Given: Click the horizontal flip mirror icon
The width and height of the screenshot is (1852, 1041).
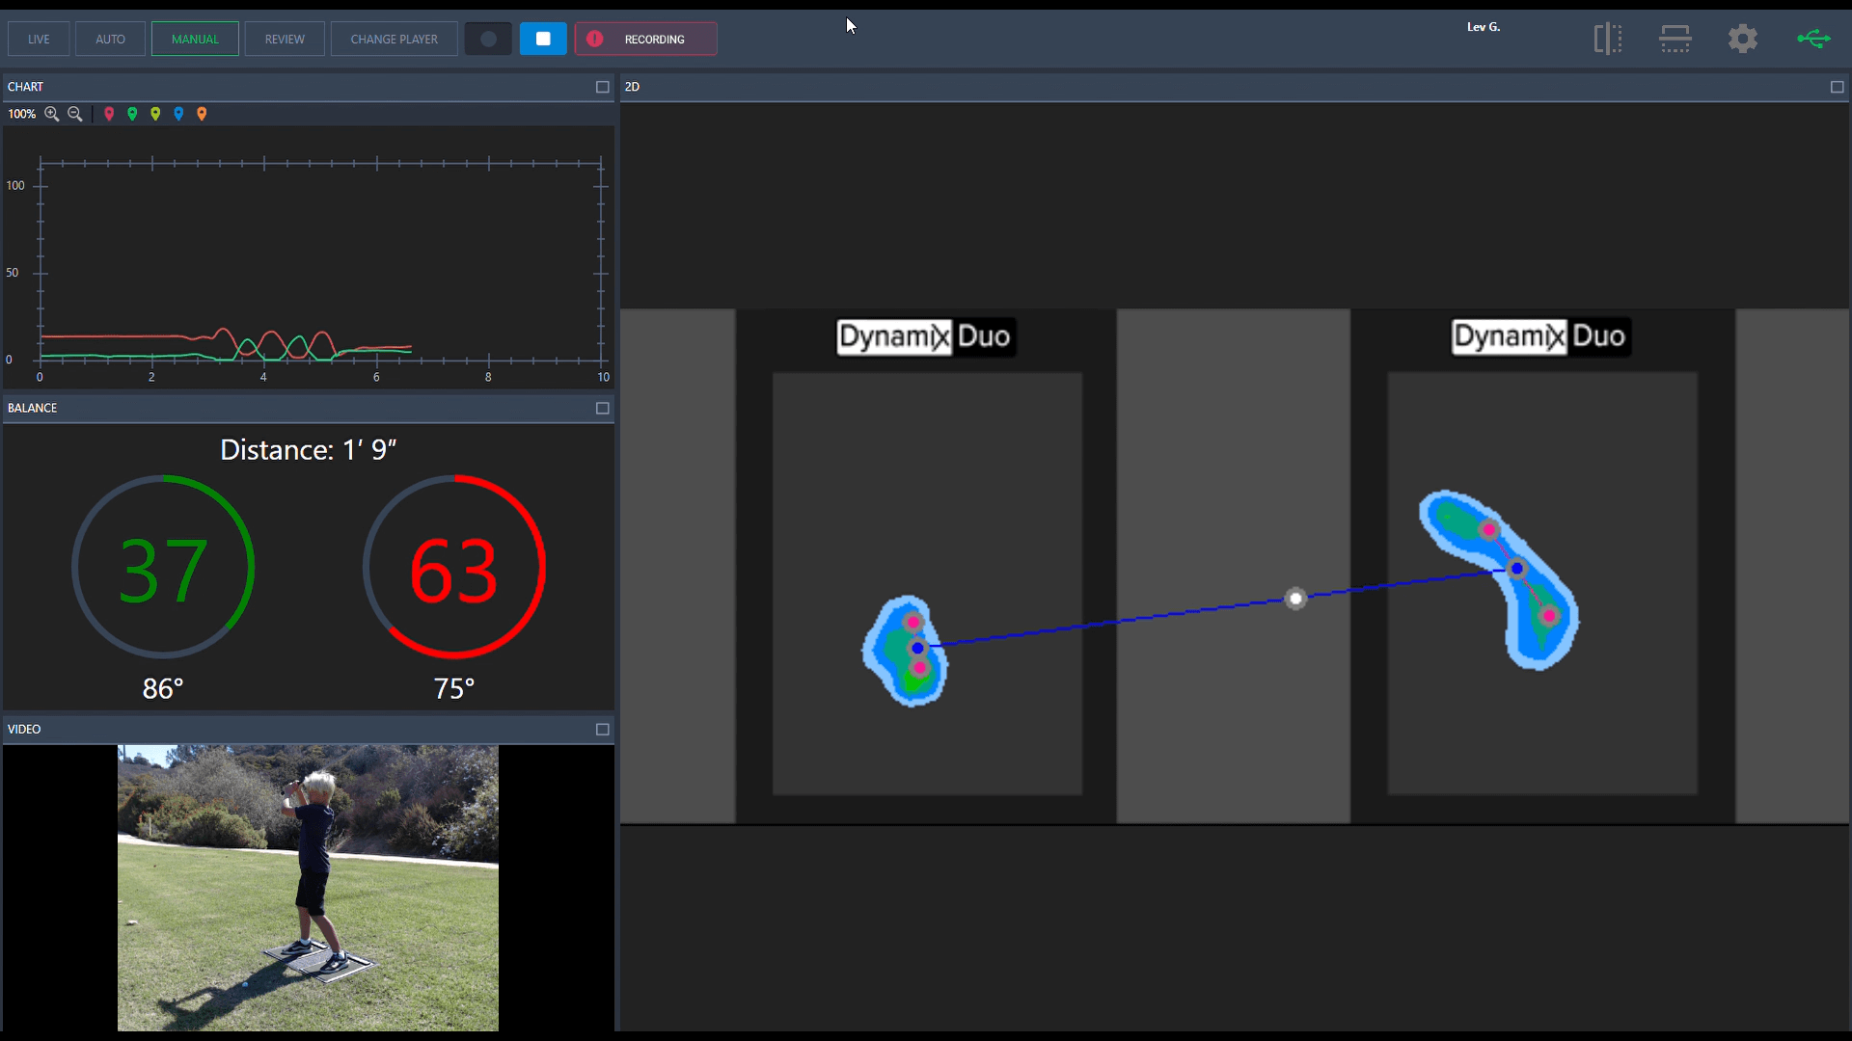Looking at the screenshot, I should 1607,39.
